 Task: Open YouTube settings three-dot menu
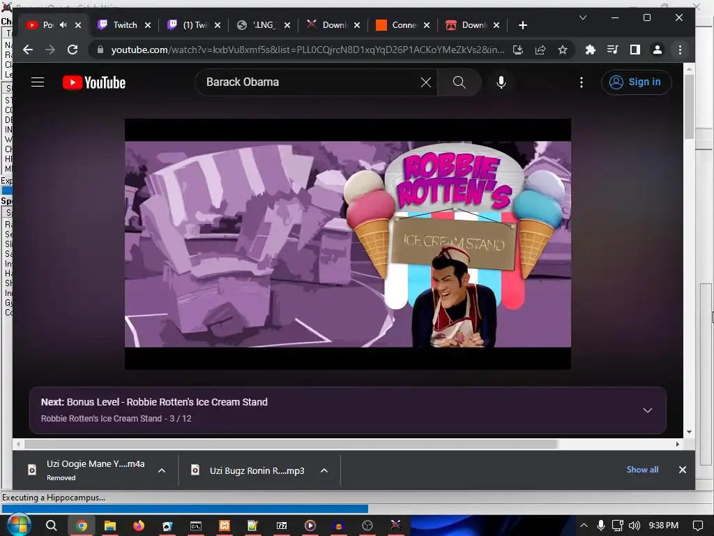pyautogui.click(x=581, y=82)
